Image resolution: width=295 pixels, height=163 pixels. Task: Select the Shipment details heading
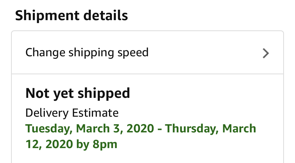coord(72,15)
